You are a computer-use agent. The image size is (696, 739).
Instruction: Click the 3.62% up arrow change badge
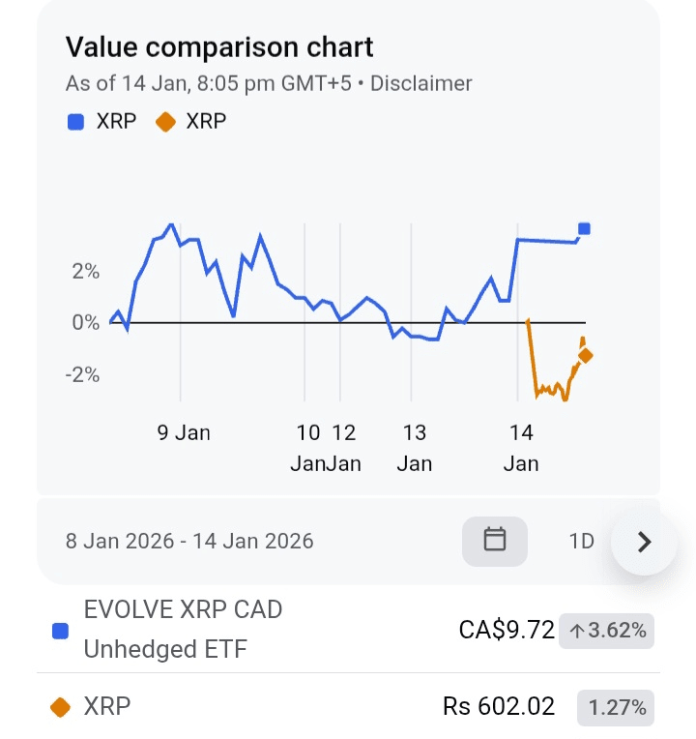pyautogui.click(x=608, y=631)
